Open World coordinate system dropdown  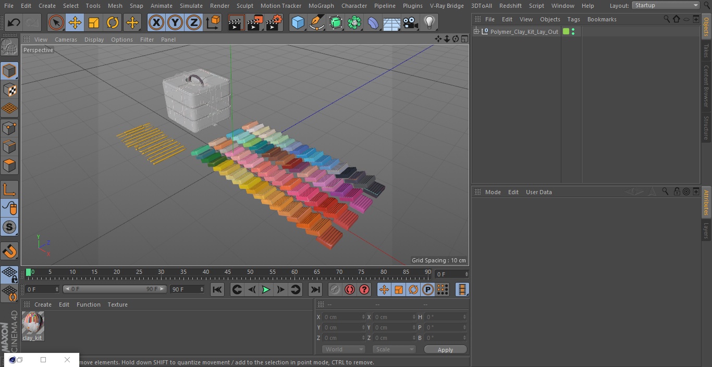pyautogui.click(x=343, y=349)
